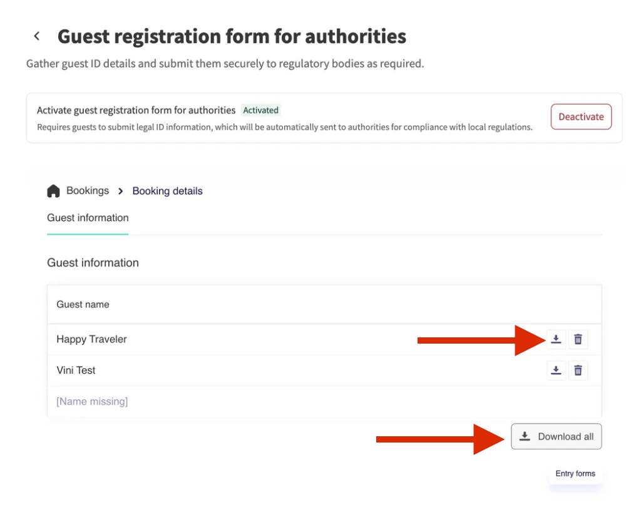Click the Entry forms tooltip label

coord(575,474)
